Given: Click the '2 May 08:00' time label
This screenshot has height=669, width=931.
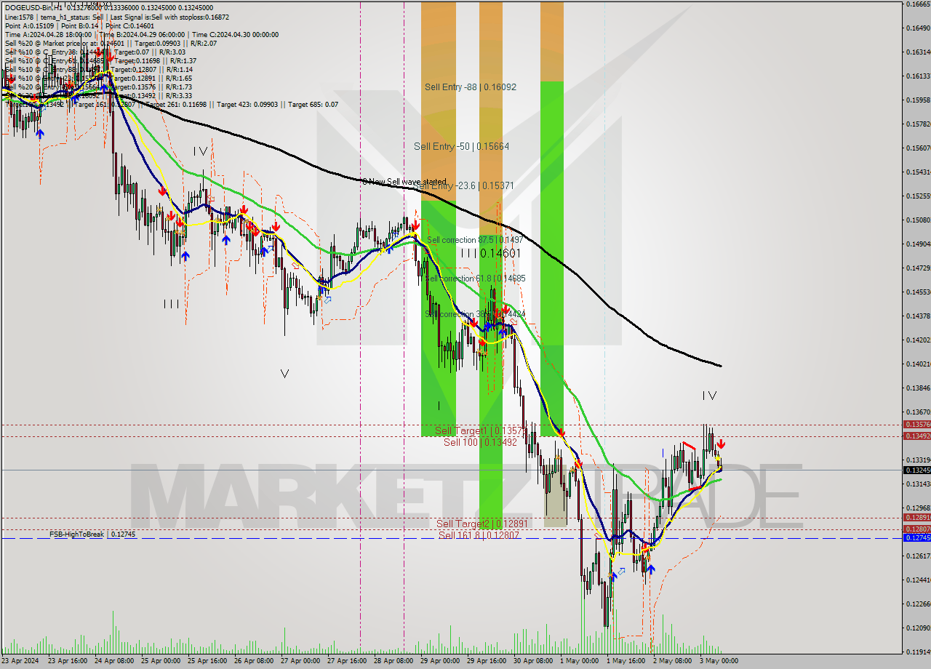Looking at the screenshot, I should (671, 661).
